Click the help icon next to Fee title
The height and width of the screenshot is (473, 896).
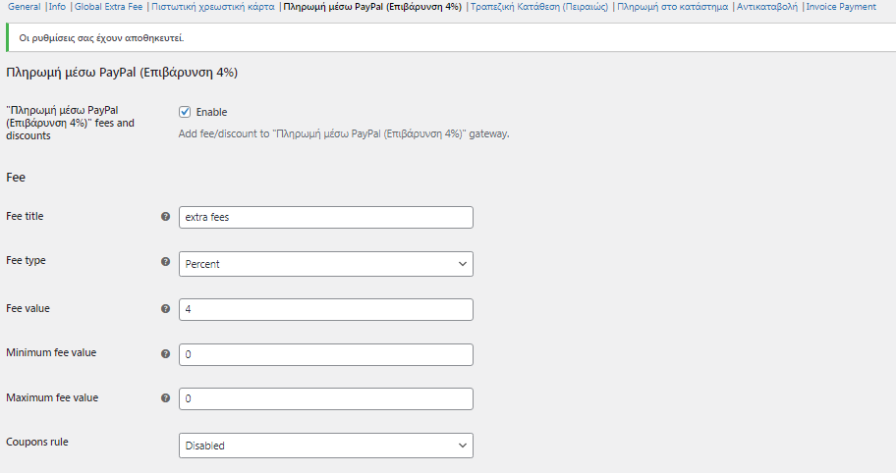[x=166, y=217]
